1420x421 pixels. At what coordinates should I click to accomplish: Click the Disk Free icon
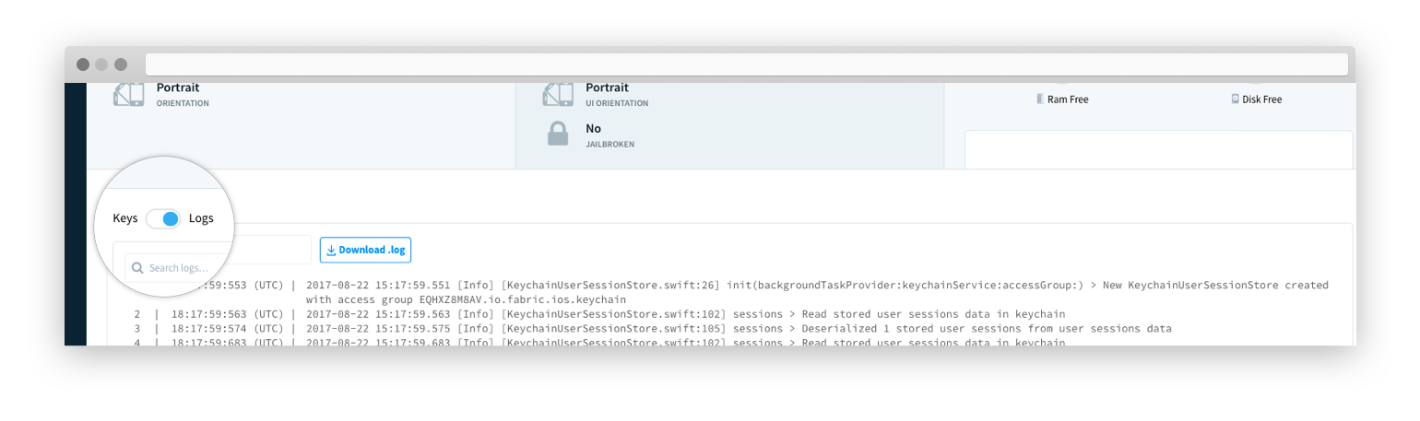click(x=1236, y=99)
